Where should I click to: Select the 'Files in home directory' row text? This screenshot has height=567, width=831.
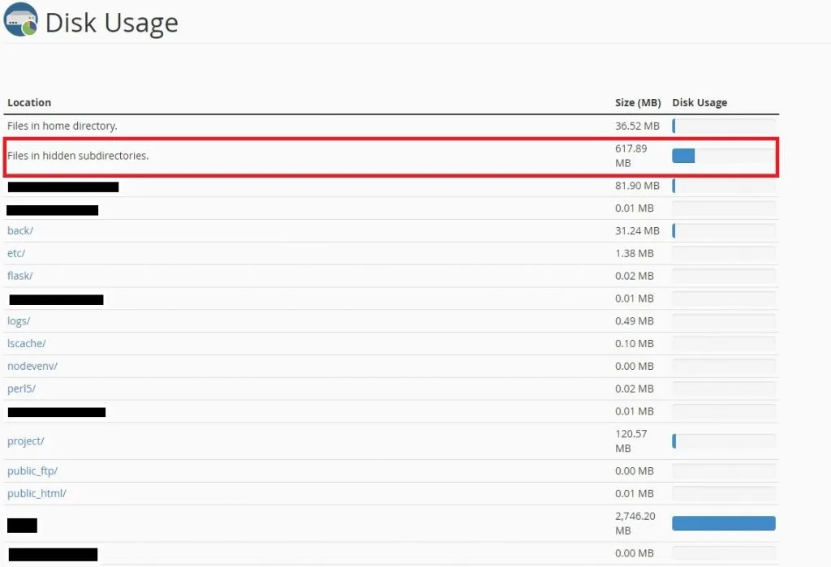tap(62, 127)
